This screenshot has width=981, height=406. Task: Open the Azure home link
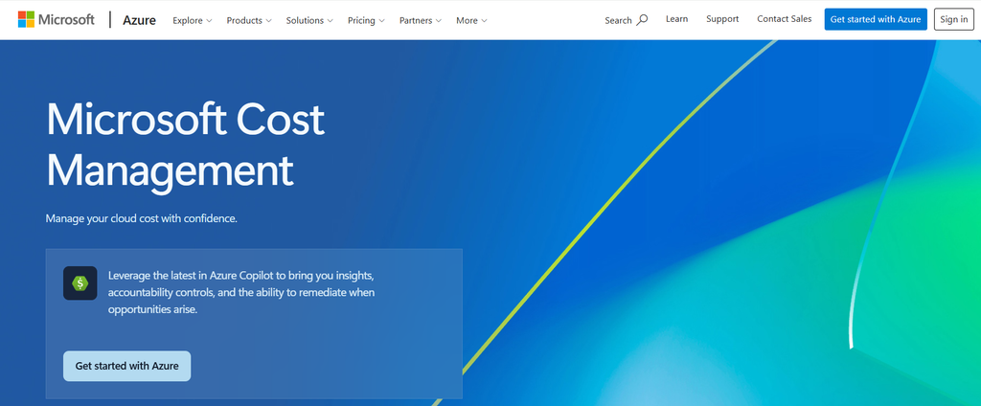[139, 20]
